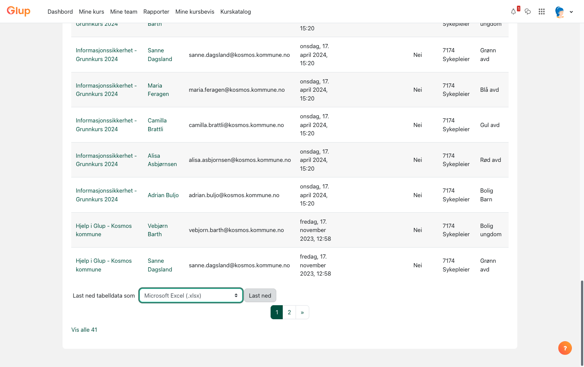Open Alisa Asbjørnsen's profile
This screenshot has height=367, width=584.
(162, 160)
